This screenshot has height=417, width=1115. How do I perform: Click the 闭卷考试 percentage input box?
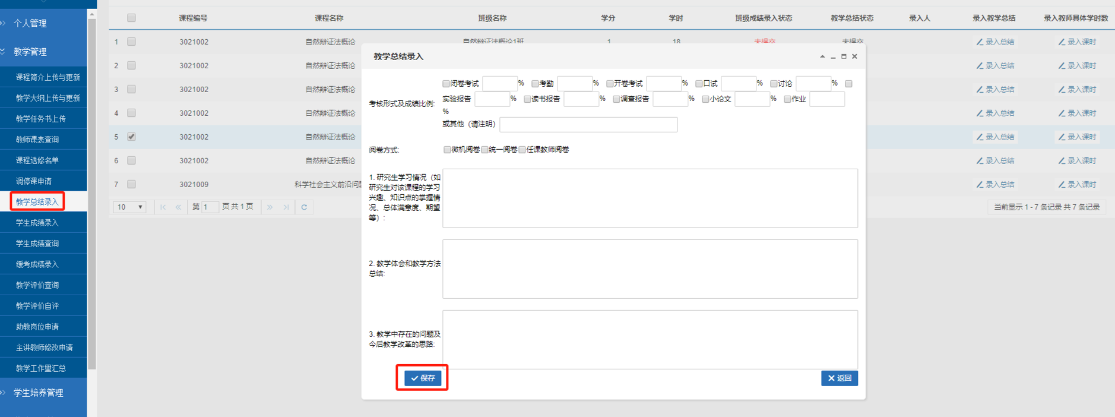pyautogui.click(x=500, y=84)
